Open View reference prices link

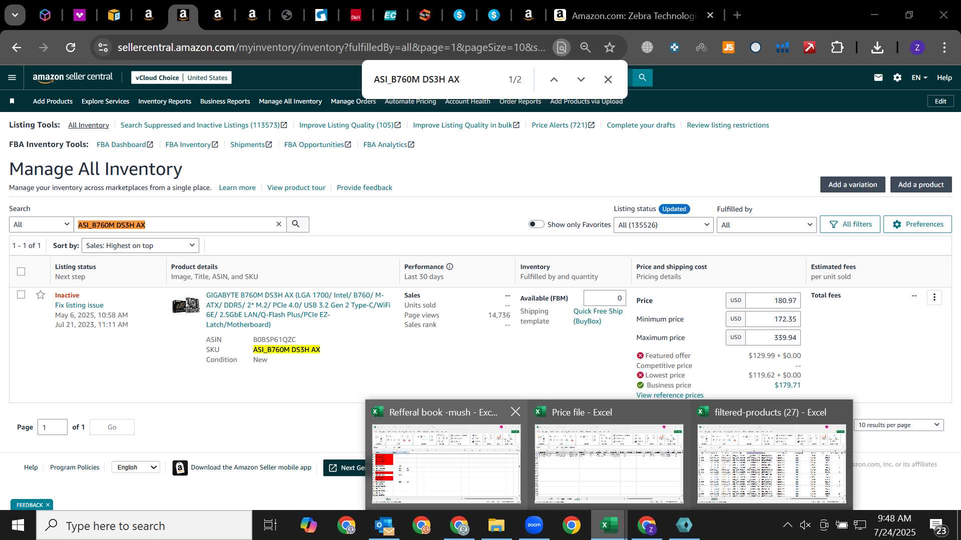click(x=670, y=395)
